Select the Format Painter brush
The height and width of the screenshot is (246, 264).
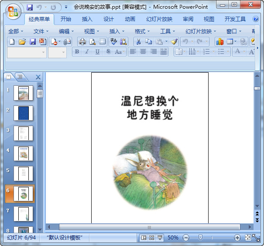174,42
